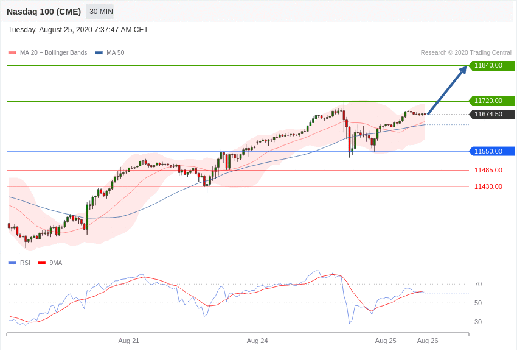The image size is (517, 351).
Task: Select the 11720.00 green resistance price tag
Action: pos(491,101)
